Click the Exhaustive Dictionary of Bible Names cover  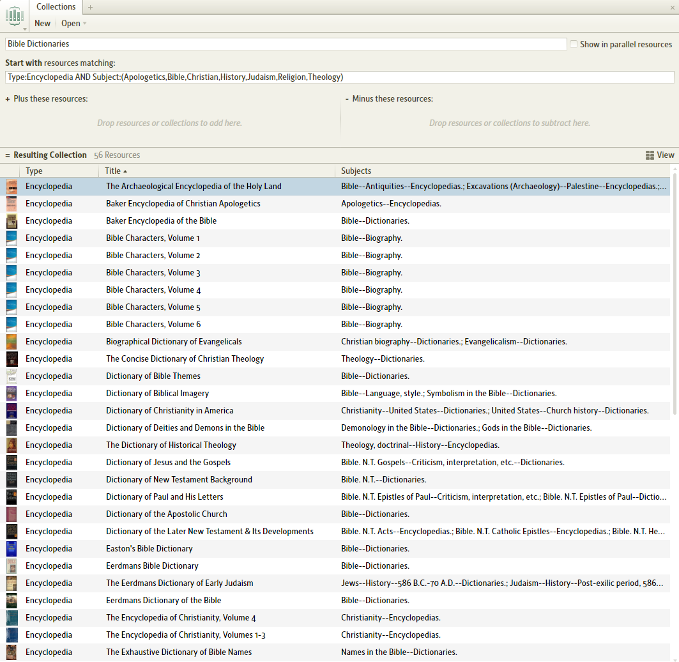pos(11,652)
